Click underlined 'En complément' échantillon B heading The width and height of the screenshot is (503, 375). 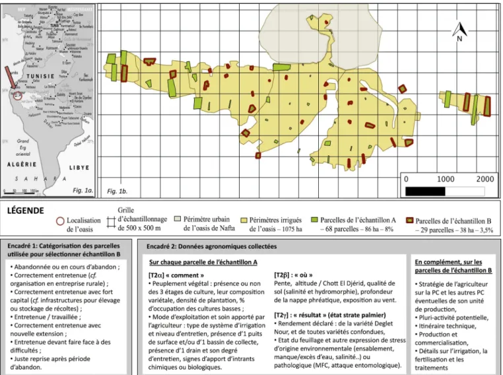pos(453,266)
